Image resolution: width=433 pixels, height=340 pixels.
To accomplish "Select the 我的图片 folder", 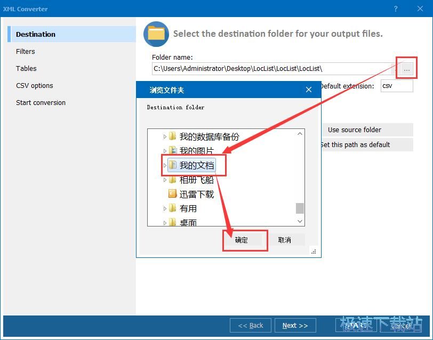I will point(197,151).
